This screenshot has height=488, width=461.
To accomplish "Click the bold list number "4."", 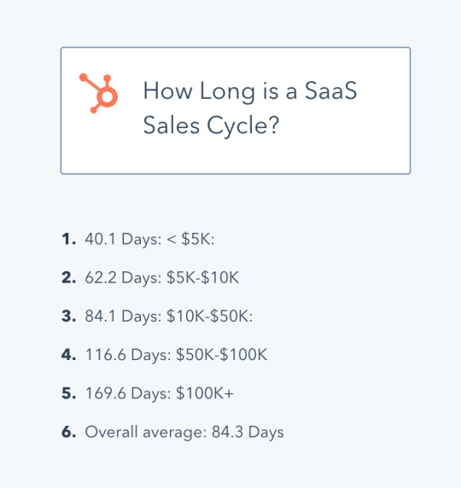I will click(69, 355).
